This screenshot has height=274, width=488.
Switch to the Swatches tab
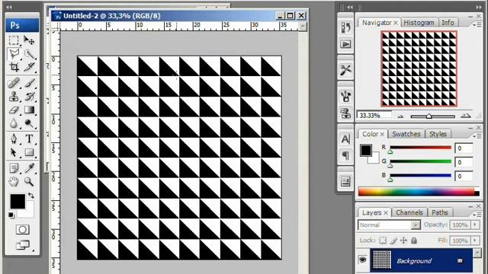tap(406, 134)
